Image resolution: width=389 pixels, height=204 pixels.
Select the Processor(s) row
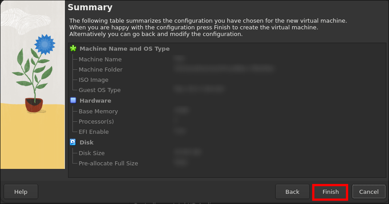point(96,122)
